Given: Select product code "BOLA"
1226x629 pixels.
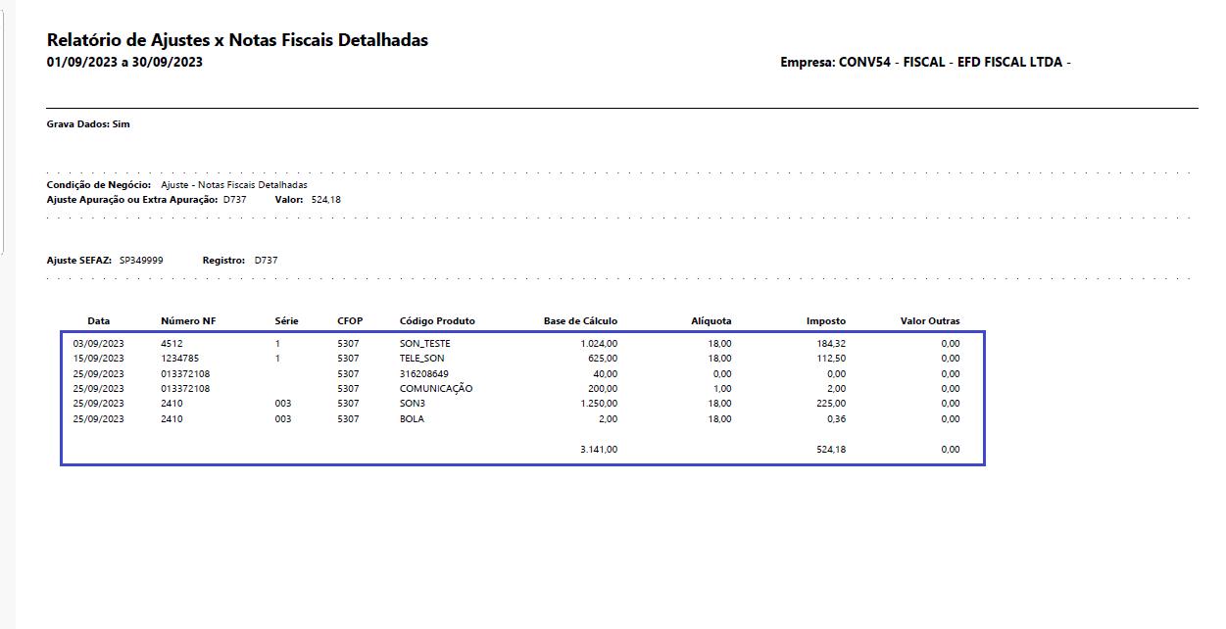Looking at the screenshot, I should pyautogui.click(x=412, y=418).
